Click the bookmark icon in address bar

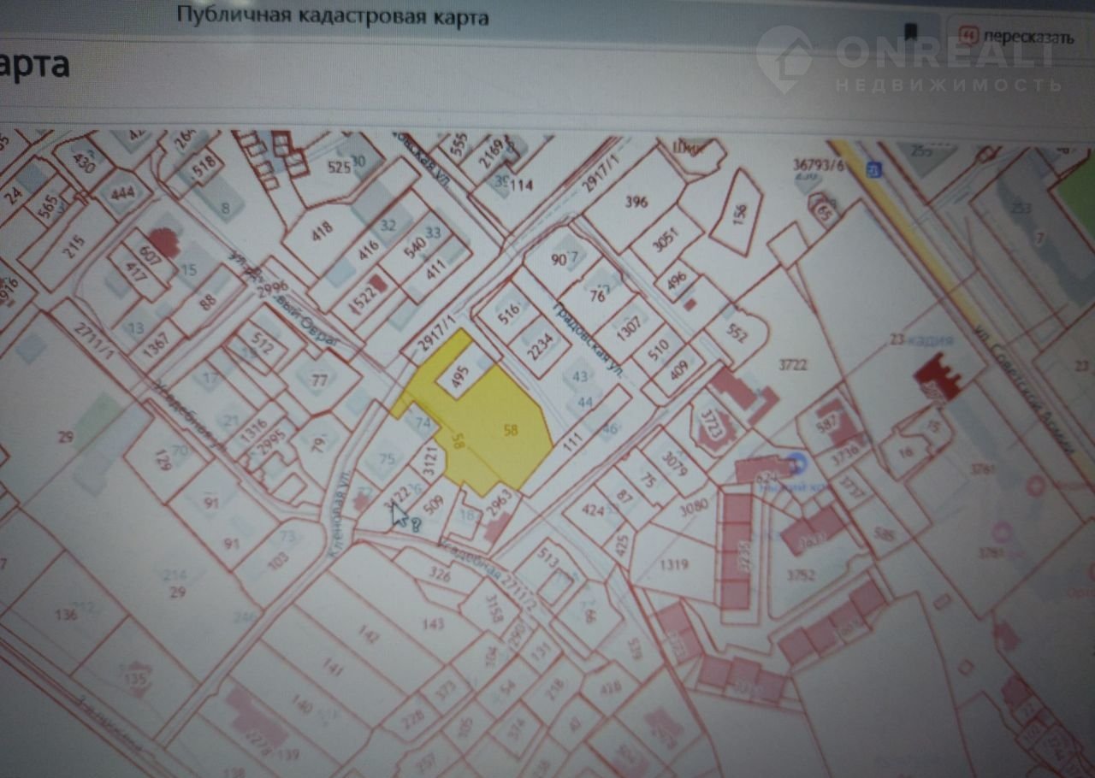tap(911, 32)
